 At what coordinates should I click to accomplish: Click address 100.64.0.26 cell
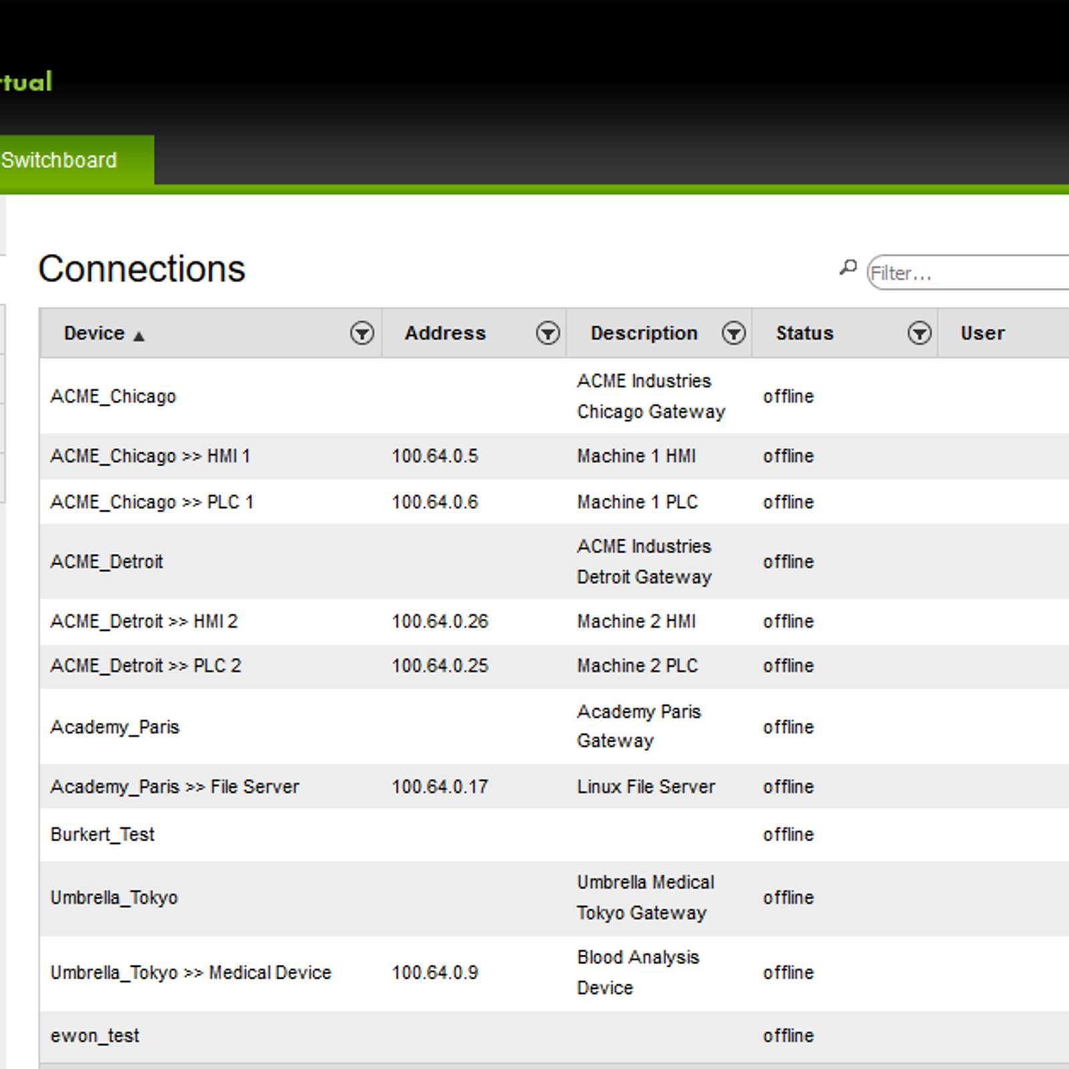[440, 621]
